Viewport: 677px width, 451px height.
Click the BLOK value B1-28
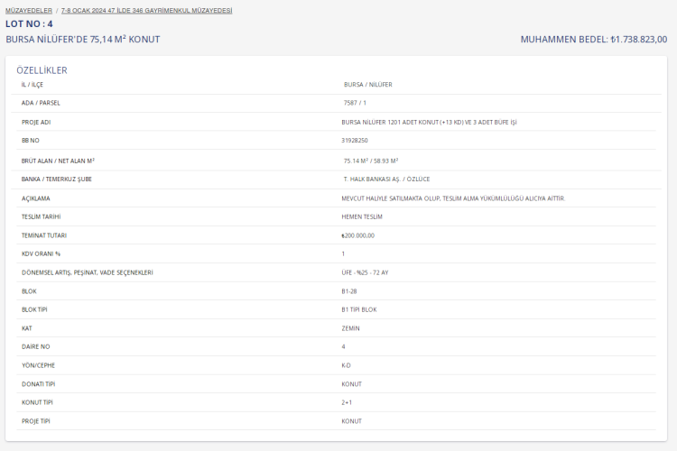click(x=350, y=291)
